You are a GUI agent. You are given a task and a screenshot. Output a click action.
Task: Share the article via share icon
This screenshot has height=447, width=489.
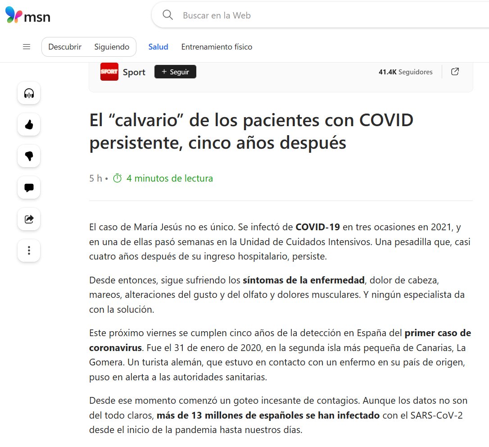tap(29, 219)
